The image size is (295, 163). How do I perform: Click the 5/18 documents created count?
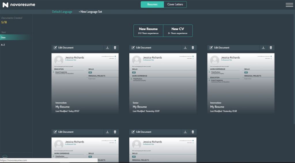pos(4,22)
